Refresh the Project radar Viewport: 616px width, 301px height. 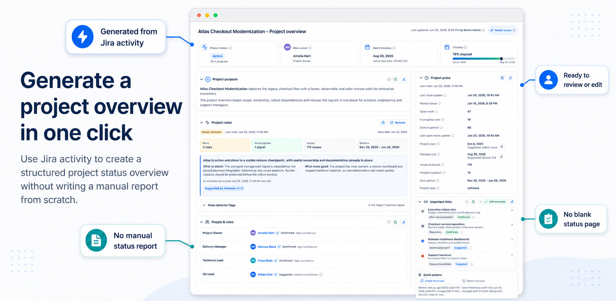tap(398, 123)
